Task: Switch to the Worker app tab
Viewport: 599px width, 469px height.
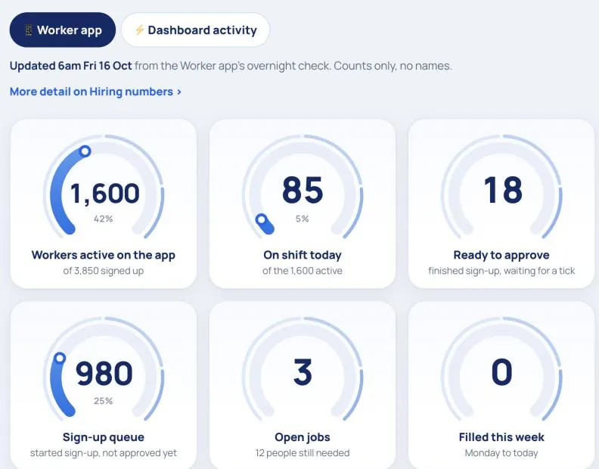Action: point(63,30)
